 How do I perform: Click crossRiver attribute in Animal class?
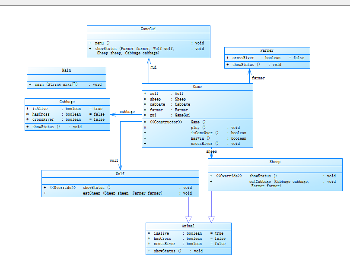coord(186,244)
